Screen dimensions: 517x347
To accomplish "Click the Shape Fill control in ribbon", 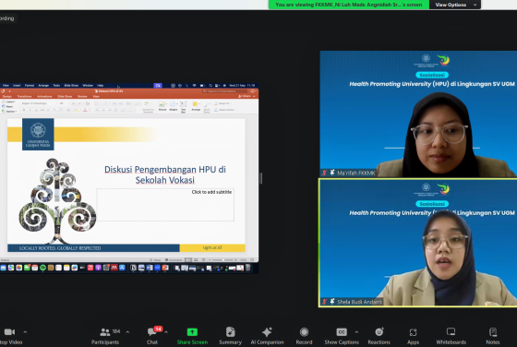I will [223, 103].
